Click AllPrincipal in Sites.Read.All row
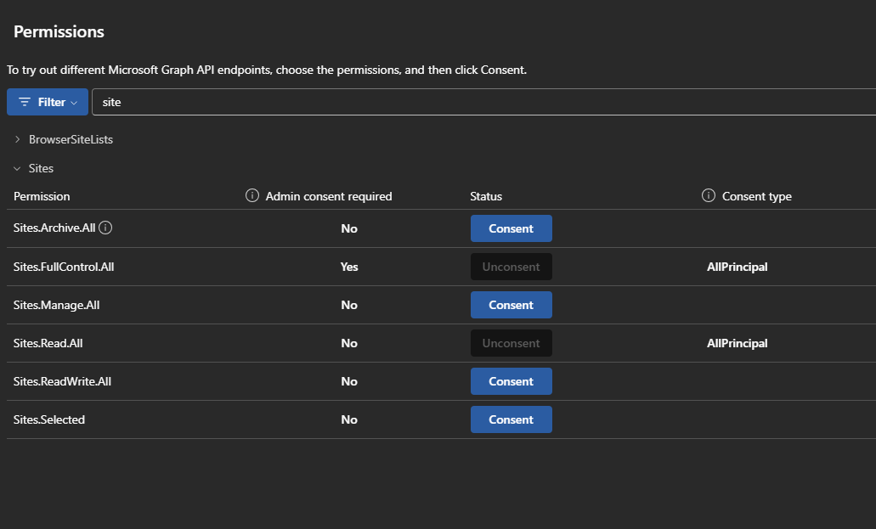876x529 pixels. pyautogui.click(x=737, y=343)
